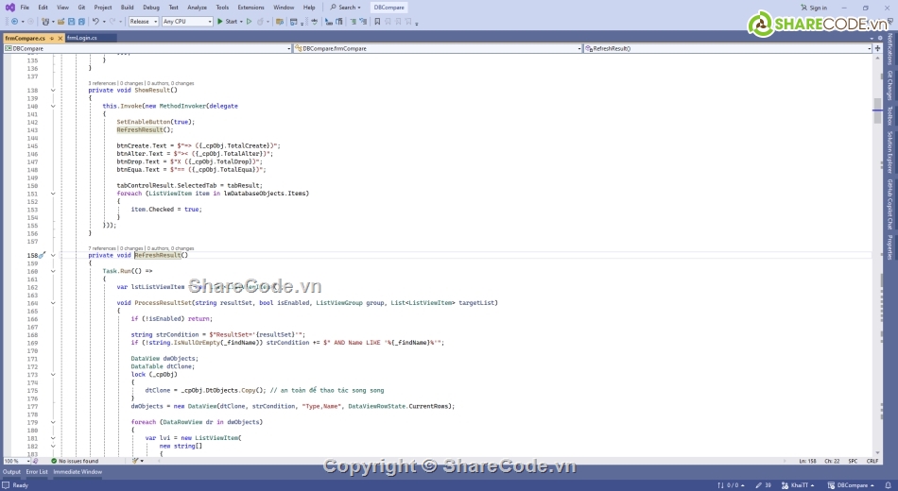Click the Sign in link
The width and height of the screenshot is (898, 491).
click(x=814, y=8)
